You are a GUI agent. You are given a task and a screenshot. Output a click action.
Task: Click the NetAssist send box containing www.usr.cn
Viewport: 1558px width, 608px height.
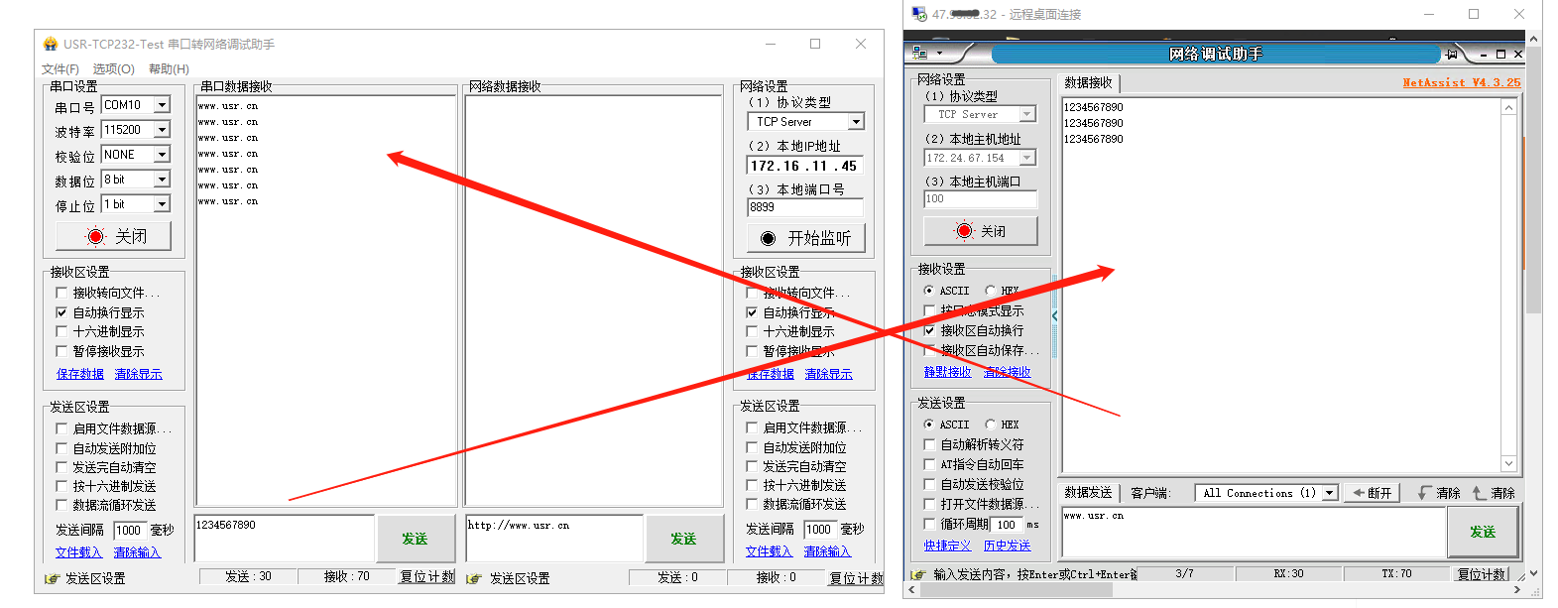pyautogui.click(x=1254, y=533)
